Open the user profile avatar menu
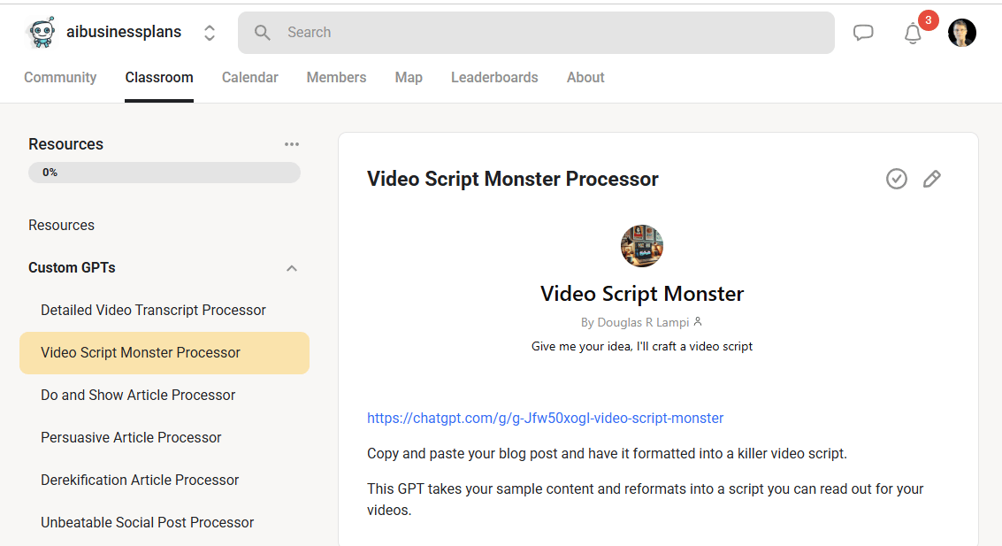The width and height of the screenshot is (1002, 546). pyautogui.click(x=961, y=33)
